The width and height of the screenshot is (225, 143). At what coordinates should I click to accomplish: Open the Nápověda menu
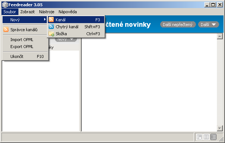click(x=68, y=12)
